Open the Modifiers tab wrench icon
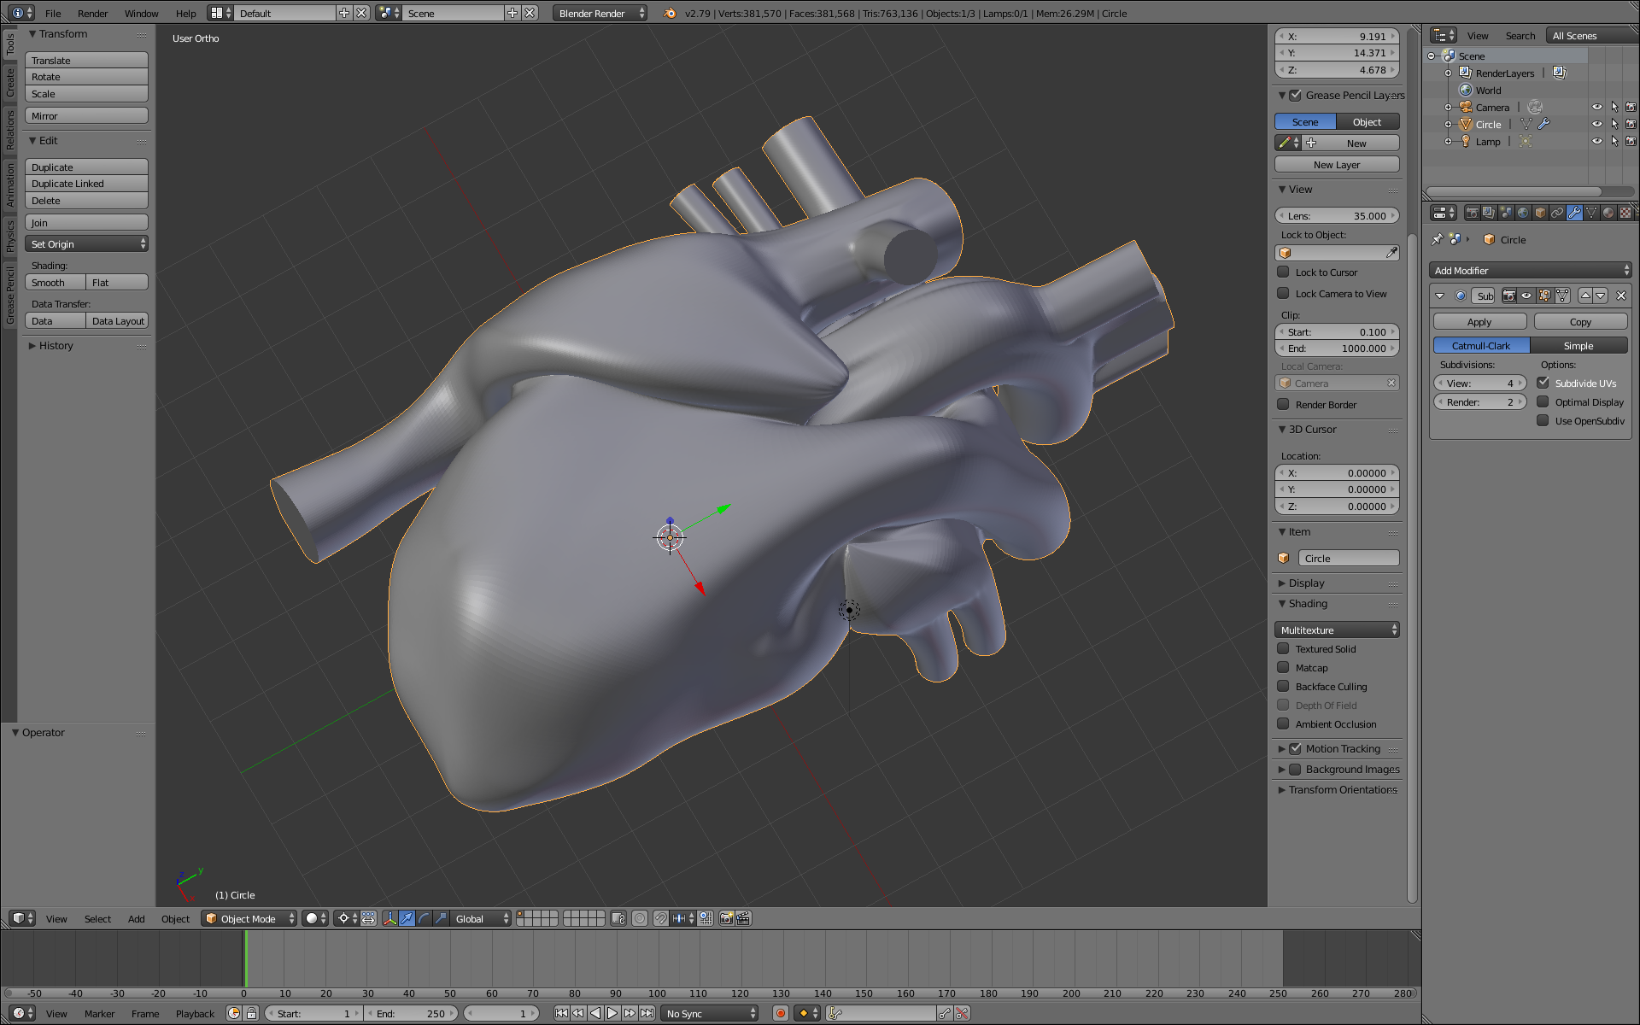 click(x=1574, y=213)
